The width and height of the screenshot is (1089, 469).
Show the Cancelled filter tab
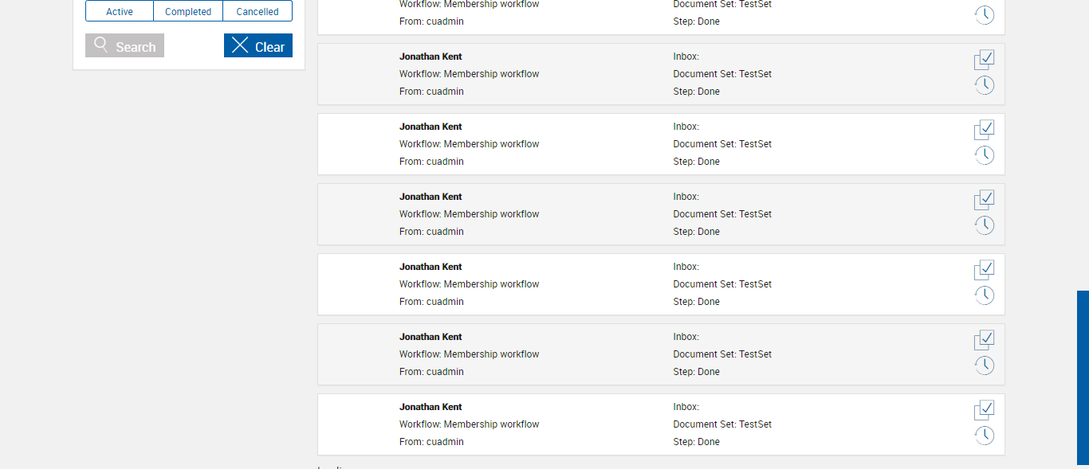pos(258,11)
